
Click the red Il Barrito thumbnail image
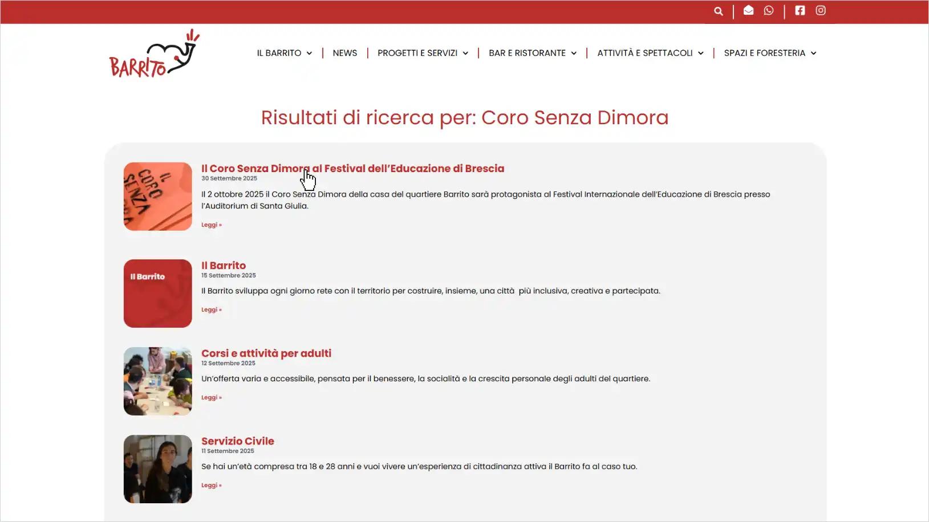[157, 293]
